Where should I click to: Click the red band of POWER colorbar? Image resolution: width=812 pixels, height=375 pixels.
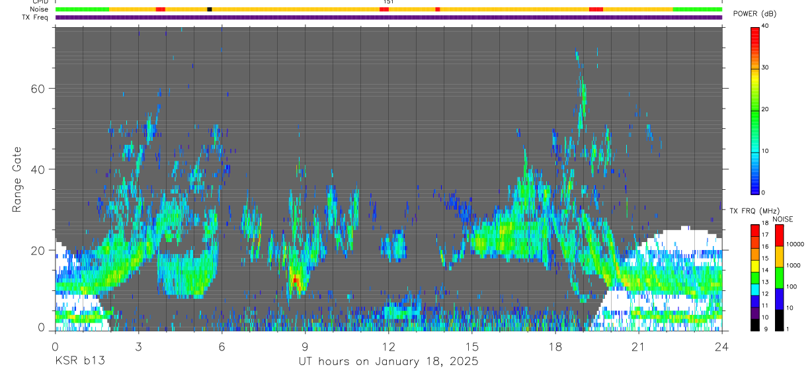tap(754, 48)
